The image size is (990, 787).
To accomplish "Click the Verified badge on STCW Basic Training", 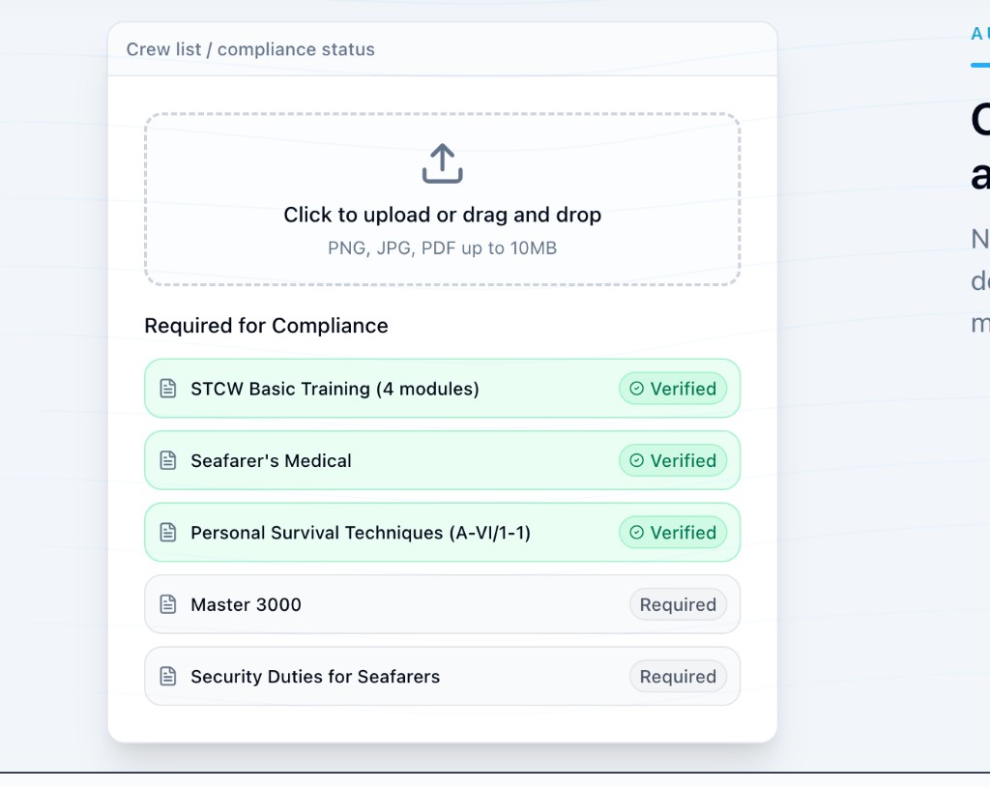I will click(x=673, y=389).
